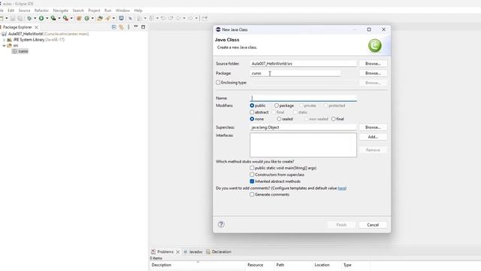
Task: Click the Coverage launch toolbar icon
Action: [53, 18]
